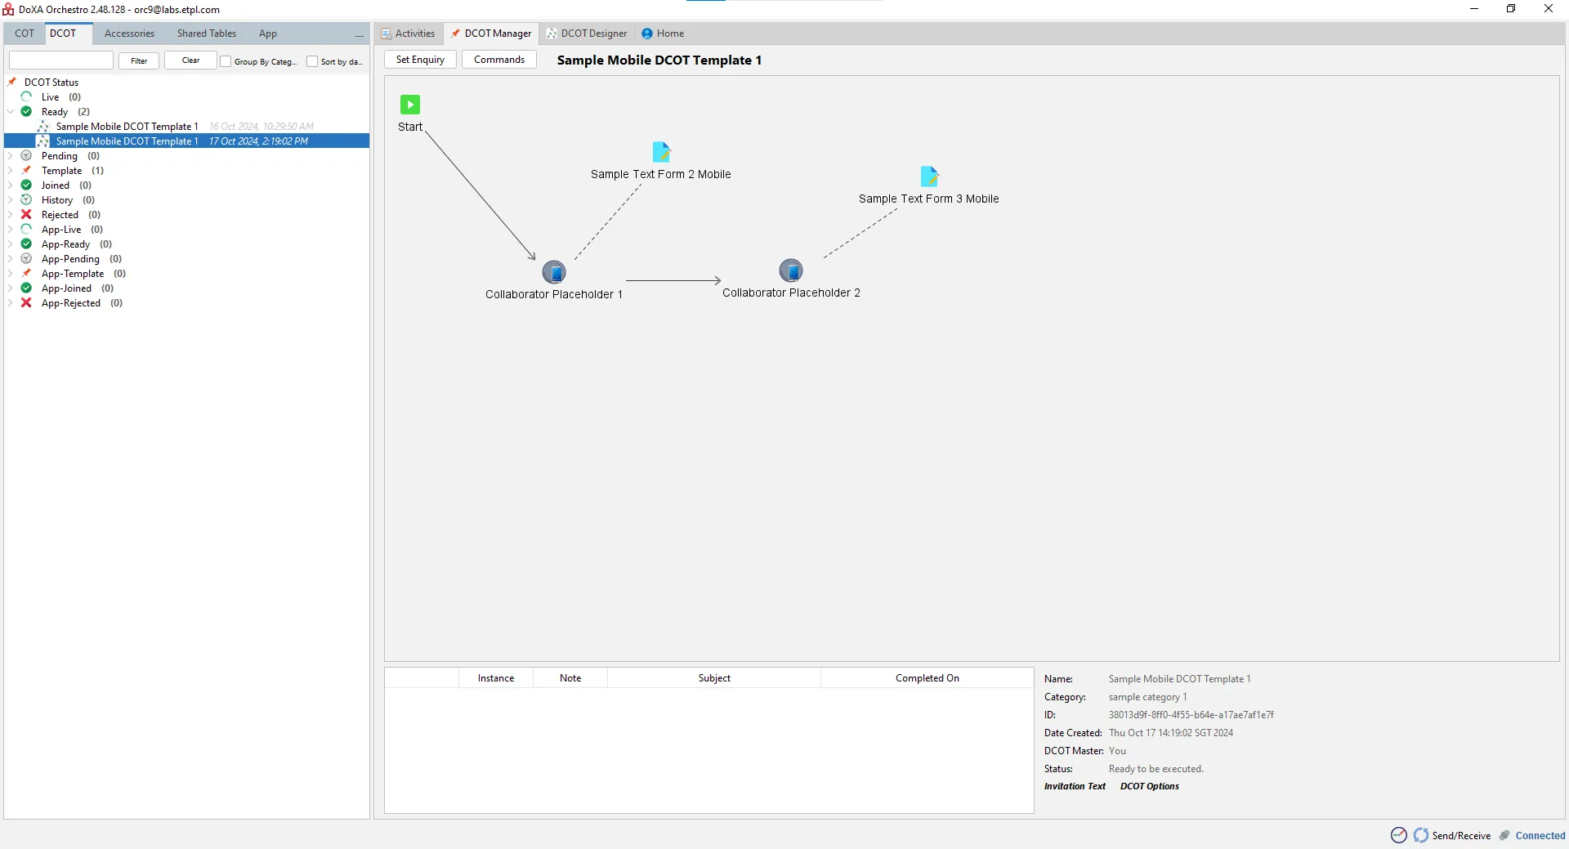This screenshot has width=1569, height=849.
Task: Collapse the Ready tree node
Action: 11,112
